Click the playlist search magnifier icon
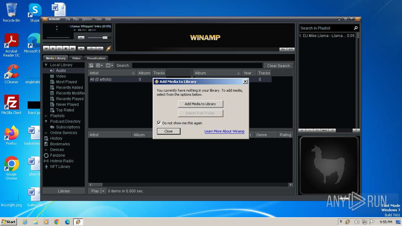Screen dimensions: 402x226 (356, 28)
